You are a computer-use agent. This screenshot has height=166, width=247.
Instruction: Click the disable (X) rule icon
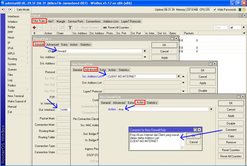[54, 27]
